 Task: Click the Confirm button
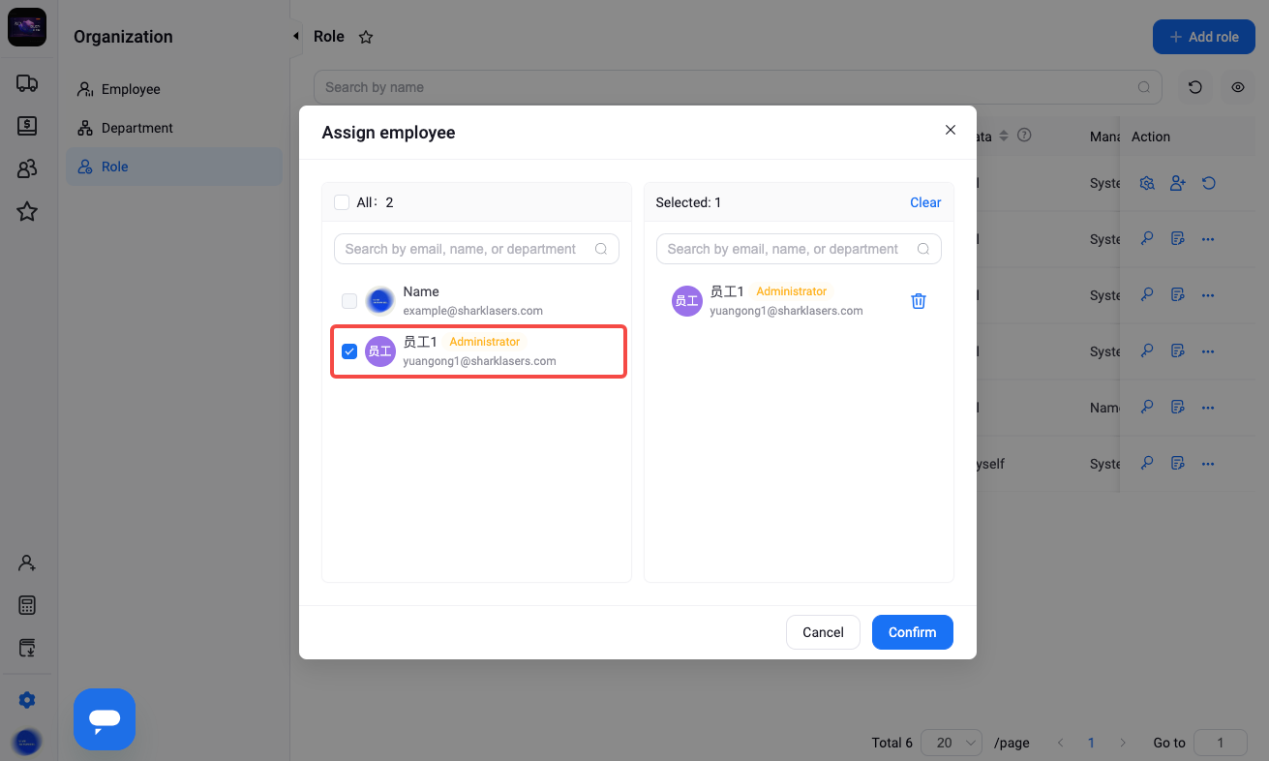coord(913,632)
